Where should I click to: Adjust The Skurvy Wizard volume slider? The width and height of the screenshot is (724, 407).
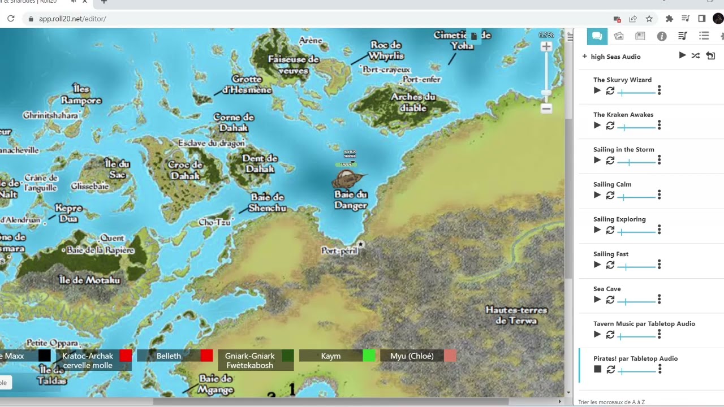[x=637, y=92]
